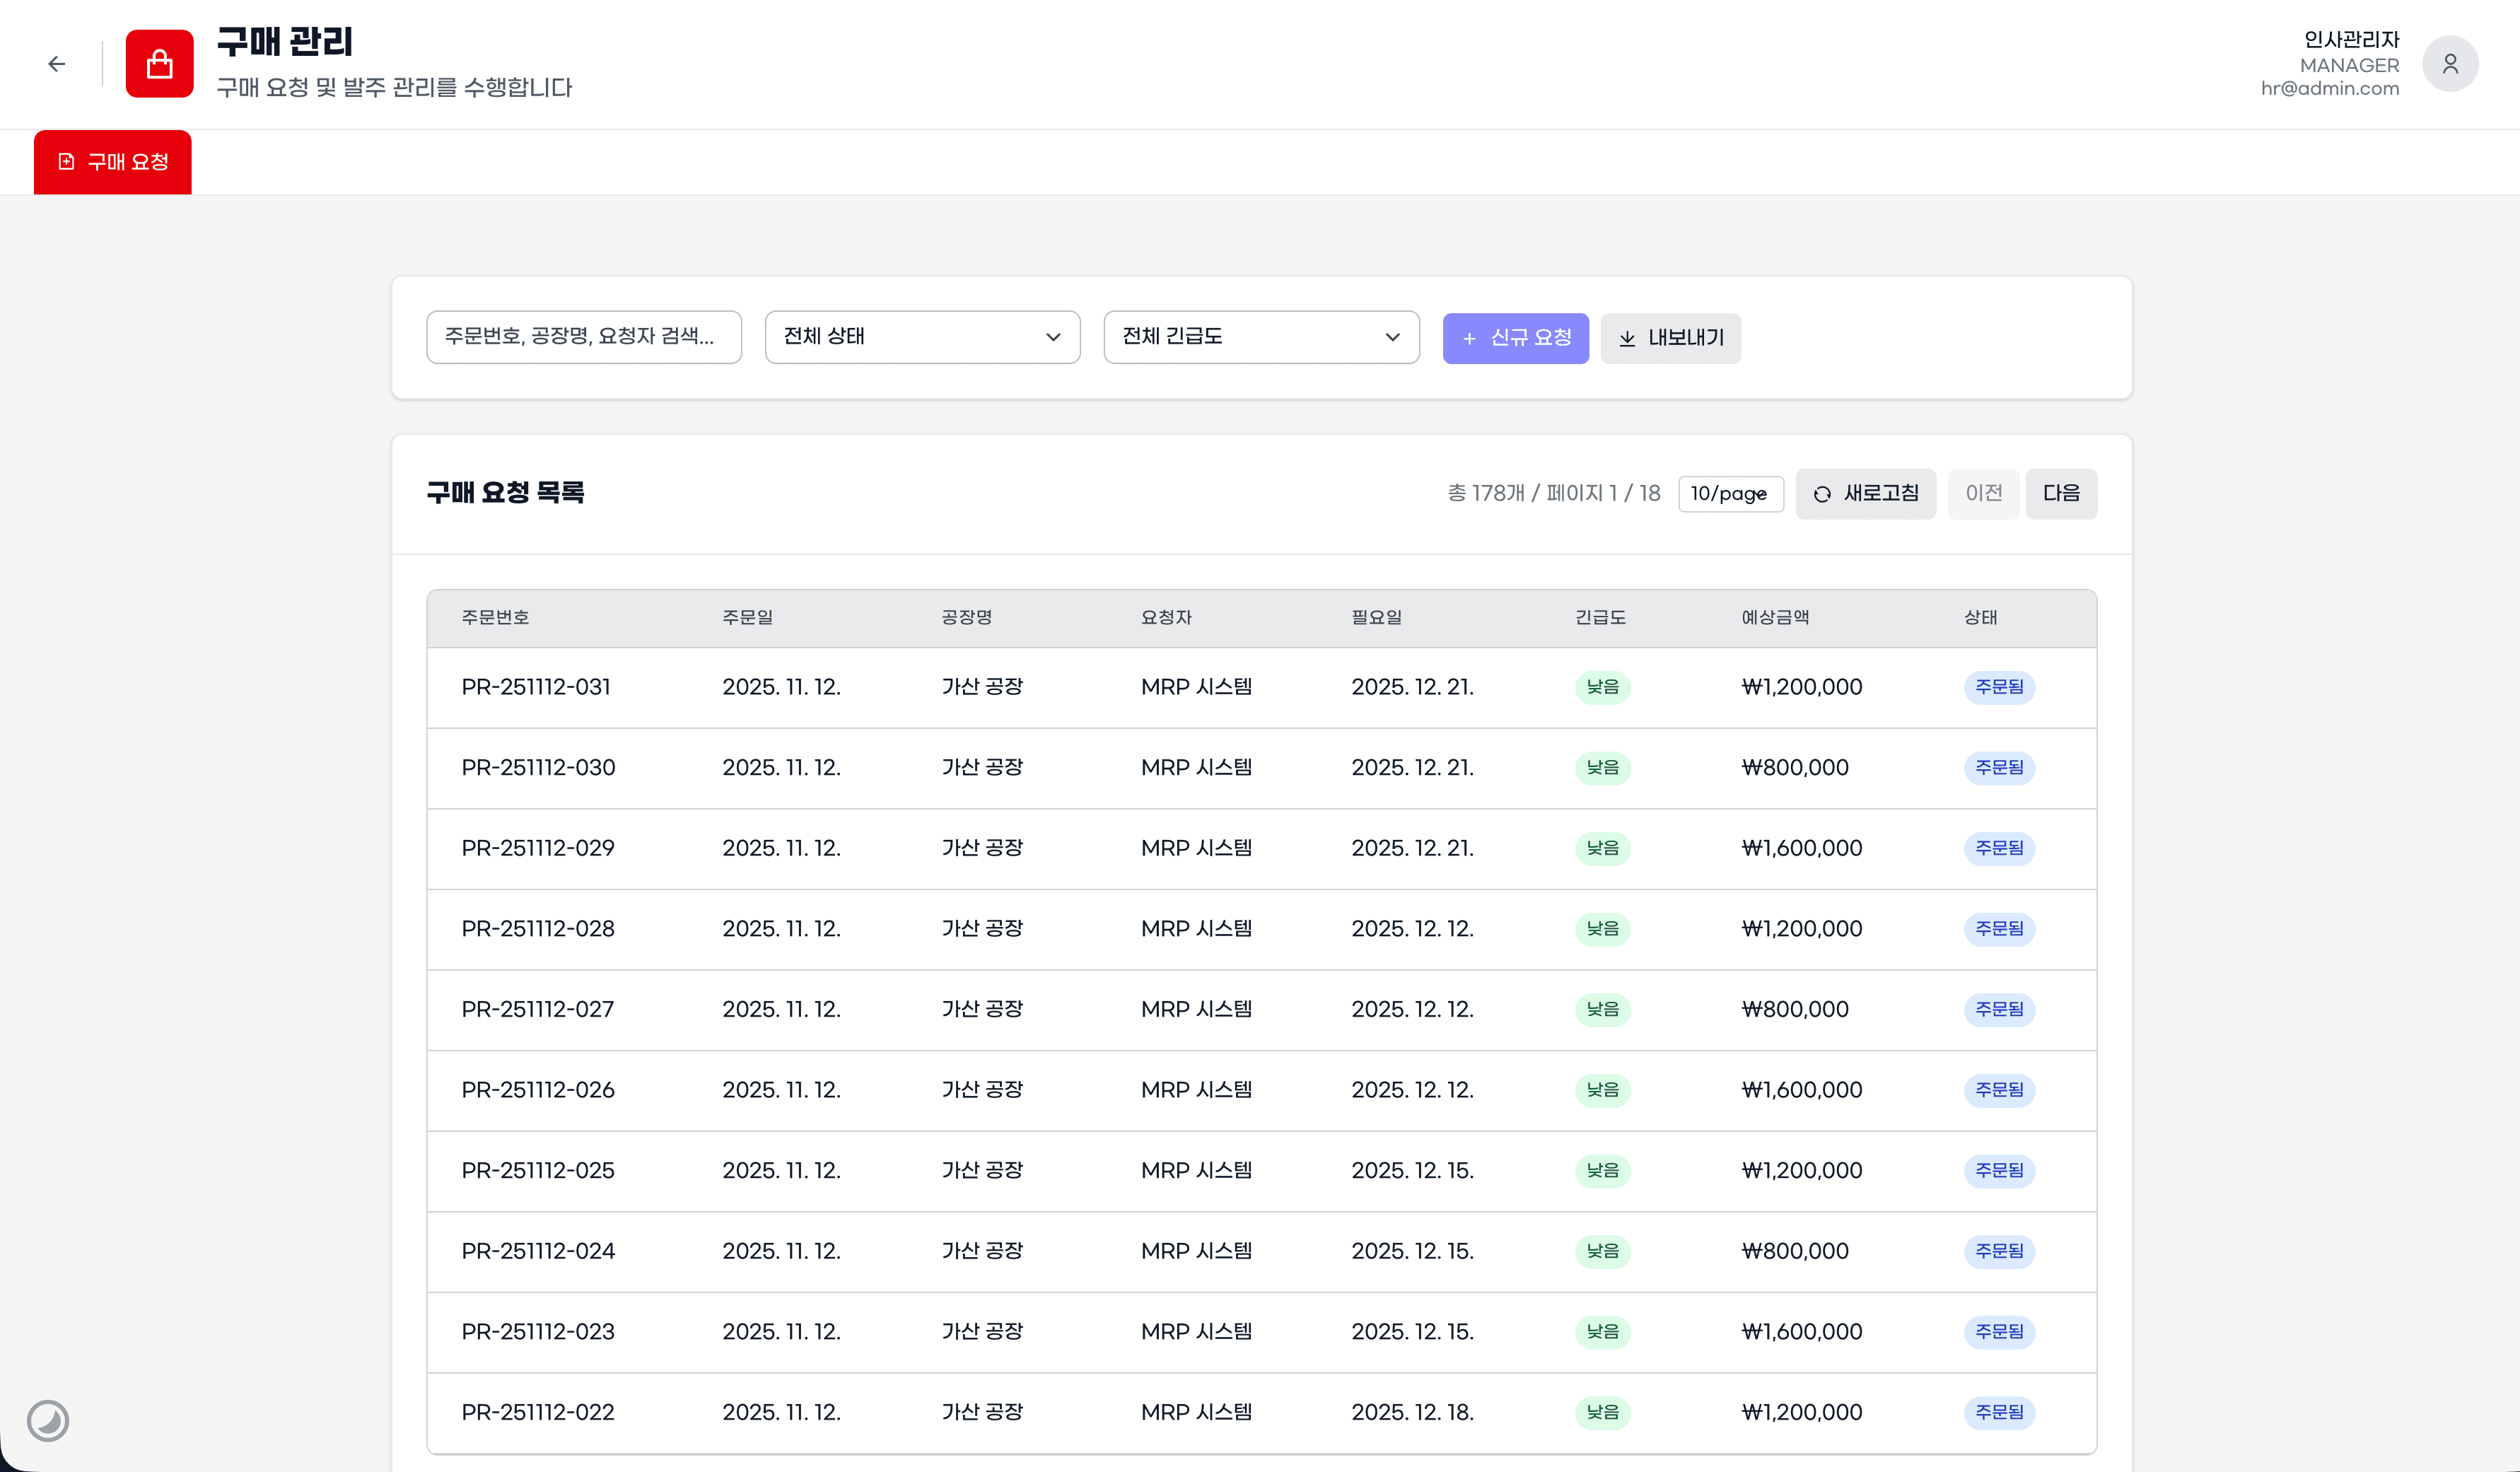Click the 주문번호 column header

(495, 618)
